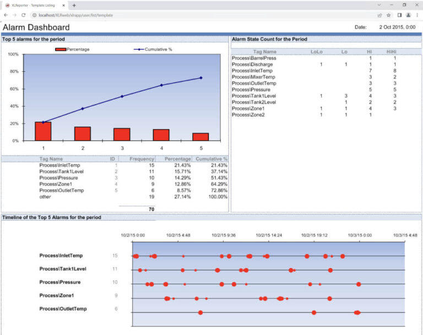Screen dimensions: 423x335
Task: Select the XLReporter Template Listing tab
Action: tap(34, 5)
